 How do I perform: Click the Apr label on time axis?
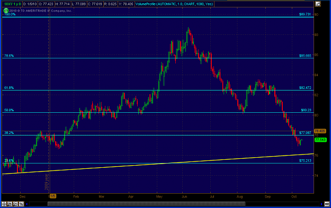[x=131, y=196]
